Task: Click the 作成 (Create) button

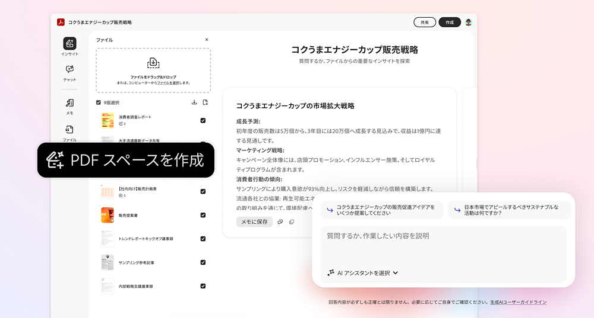Action: [x=450, y=23]
